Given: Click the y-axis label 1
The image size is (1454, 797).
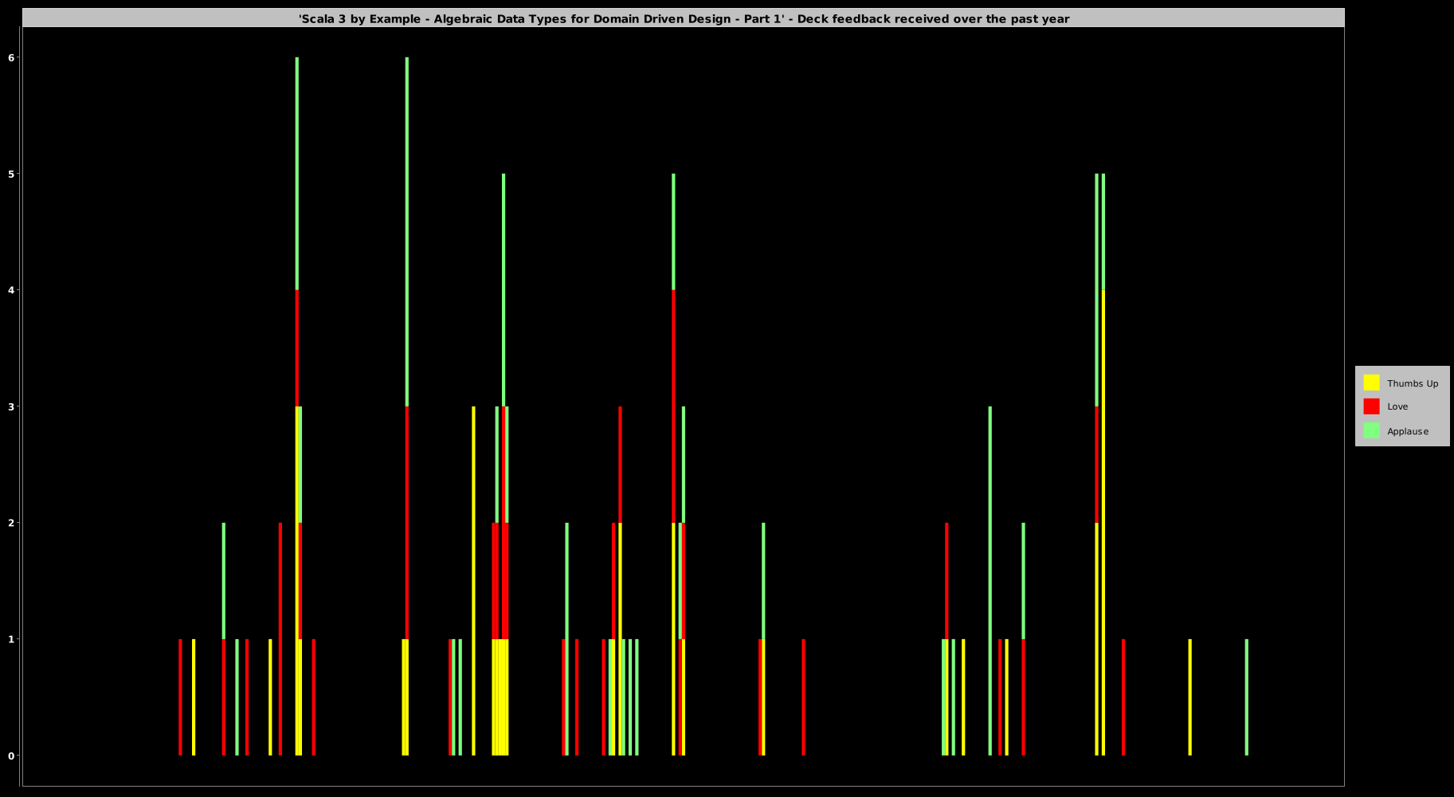Looking at the screenshot, I should [12, 639].
